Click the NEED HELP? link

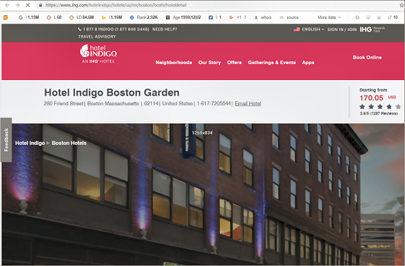click(x=165, y=30)
